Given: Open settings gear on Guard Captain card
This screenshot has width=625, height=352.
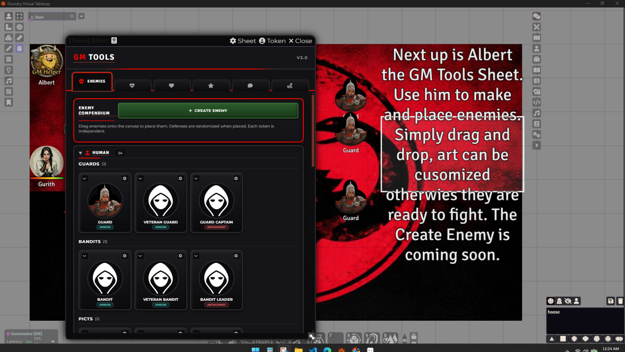Looking at the screenshot, I should click(236, 178).
